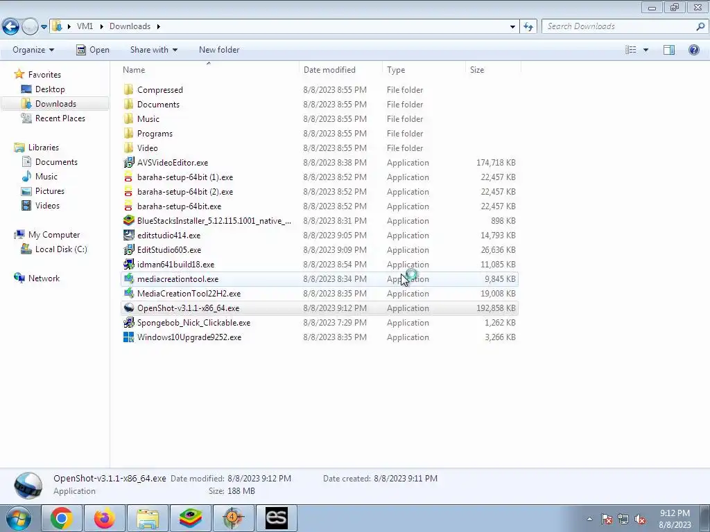Select Local Disk (C:) in navigation pane
710x532 pixels.
pos(61,249)
